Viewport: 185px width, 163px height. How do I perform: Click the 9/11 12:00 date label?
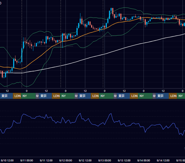coord(46,160)
